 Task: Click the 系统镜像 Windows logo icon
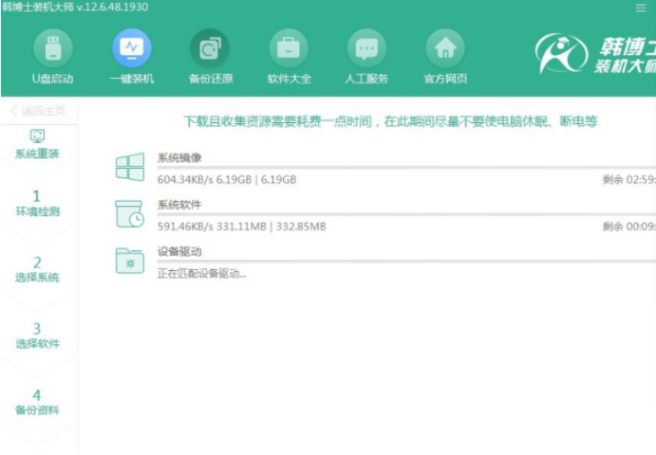tap(129, 169)
